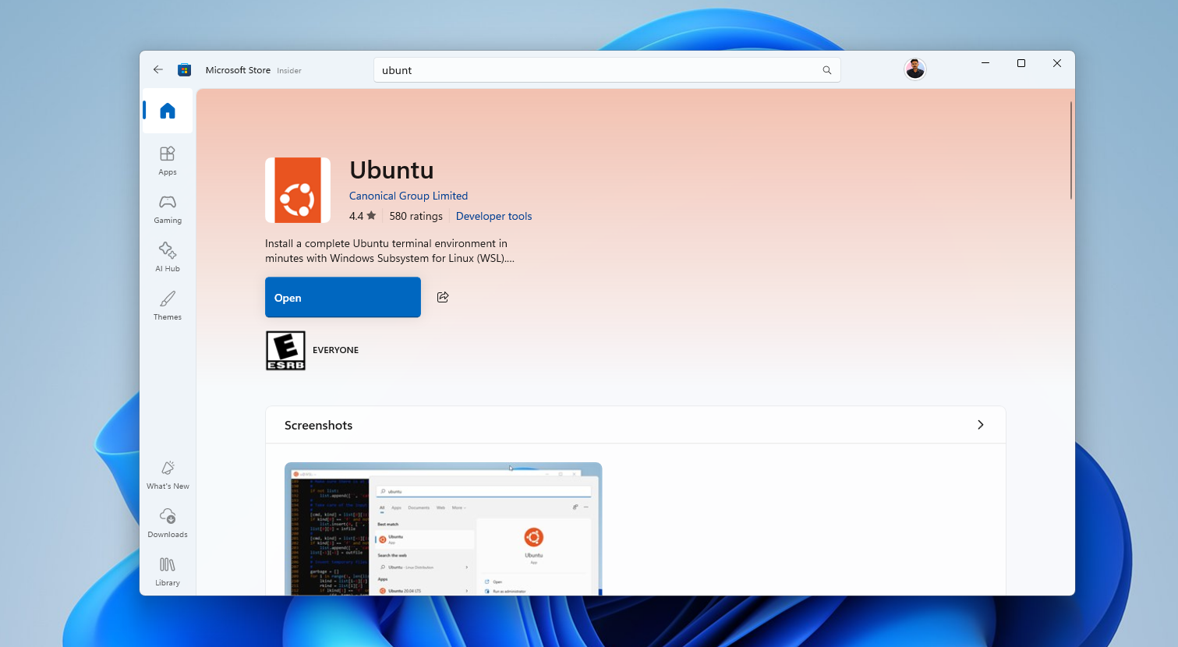Go back to previous page
Screen dimensions: 1178x647
pos(157,69)
